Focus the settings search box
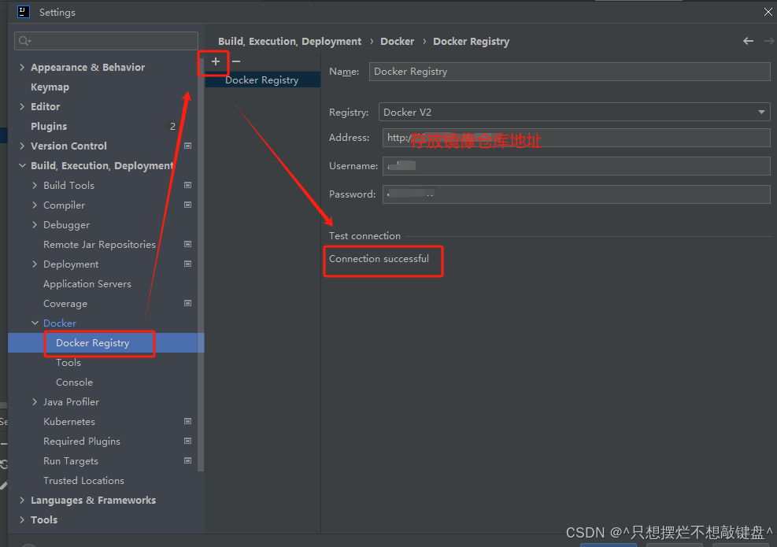This screenshot has height=547, width=777. coord(106,41)
